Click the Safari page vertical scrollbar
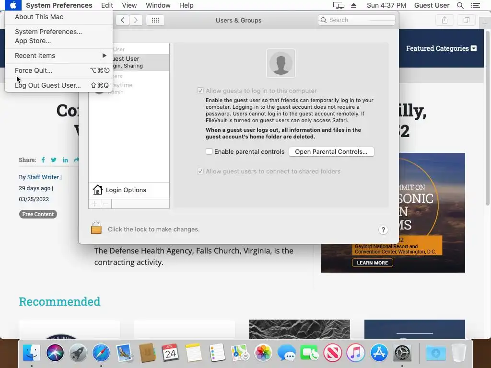The height and width of the screenshot is (368, 491). coord(487,119)
